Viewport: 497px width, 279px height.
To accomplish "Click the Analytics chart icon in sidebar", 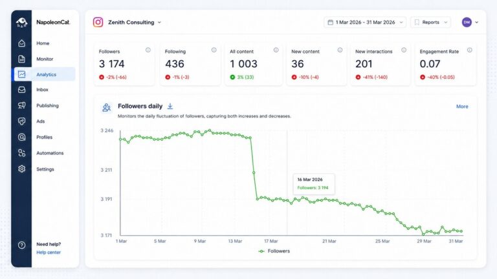I will point(21,74).
